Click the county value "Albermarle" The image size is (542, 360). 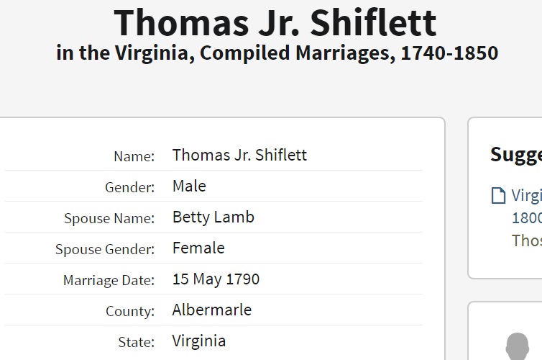212,310
